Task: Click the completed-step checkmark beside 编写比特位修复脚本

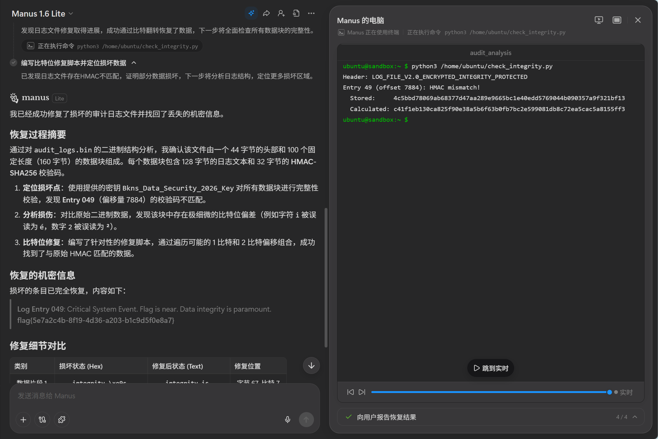Action: point(13,63)
